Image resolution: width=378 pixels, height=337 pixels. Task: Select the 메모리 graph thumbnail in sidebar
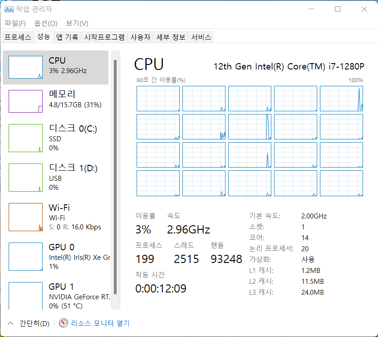pos(26,101)
